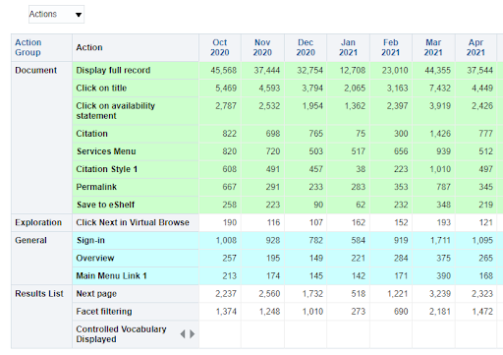Viewport: 503px width, 355px height.
Task: Select the Nov 2020 column header
Action: tap(262, 47)
